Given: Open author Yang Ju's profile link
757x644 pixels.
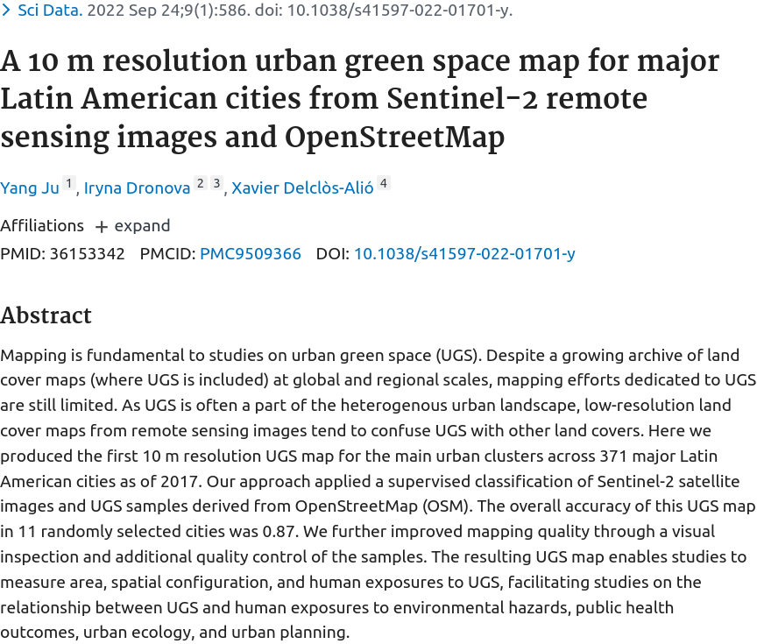Looking at the screenshot, I should coord(30,188).
